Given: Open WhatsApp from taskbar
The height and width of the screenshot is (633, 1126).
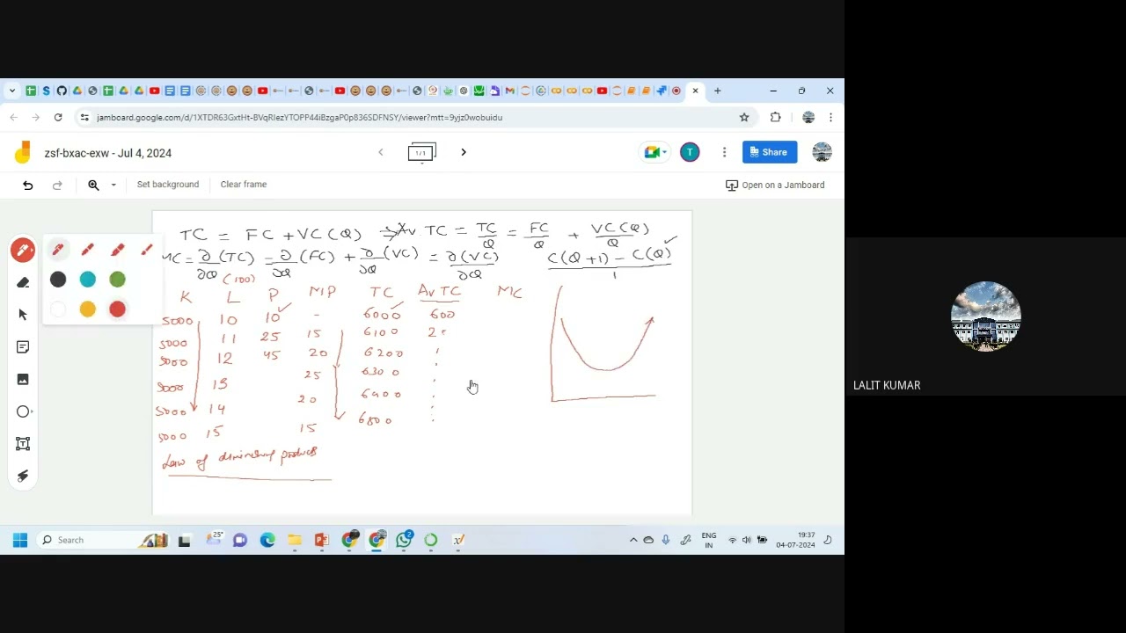Looking at the screenshot, I should click(404, 540).
